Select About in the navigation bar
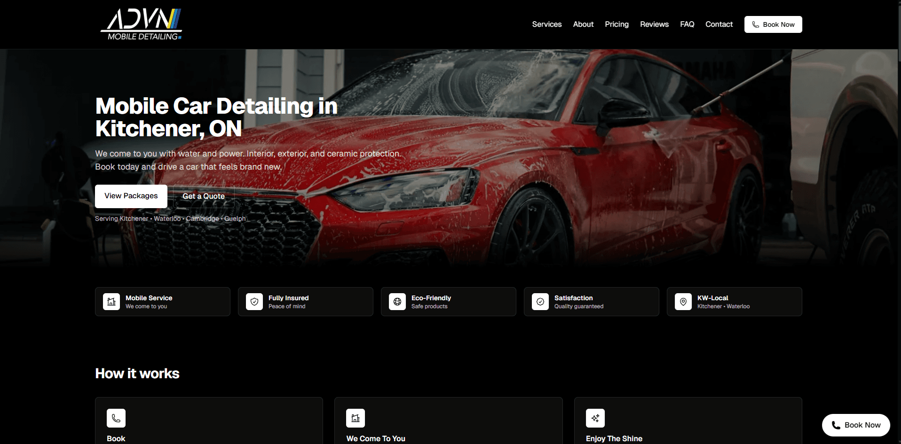Screen dimensions: 901x444 pos(583,24)
